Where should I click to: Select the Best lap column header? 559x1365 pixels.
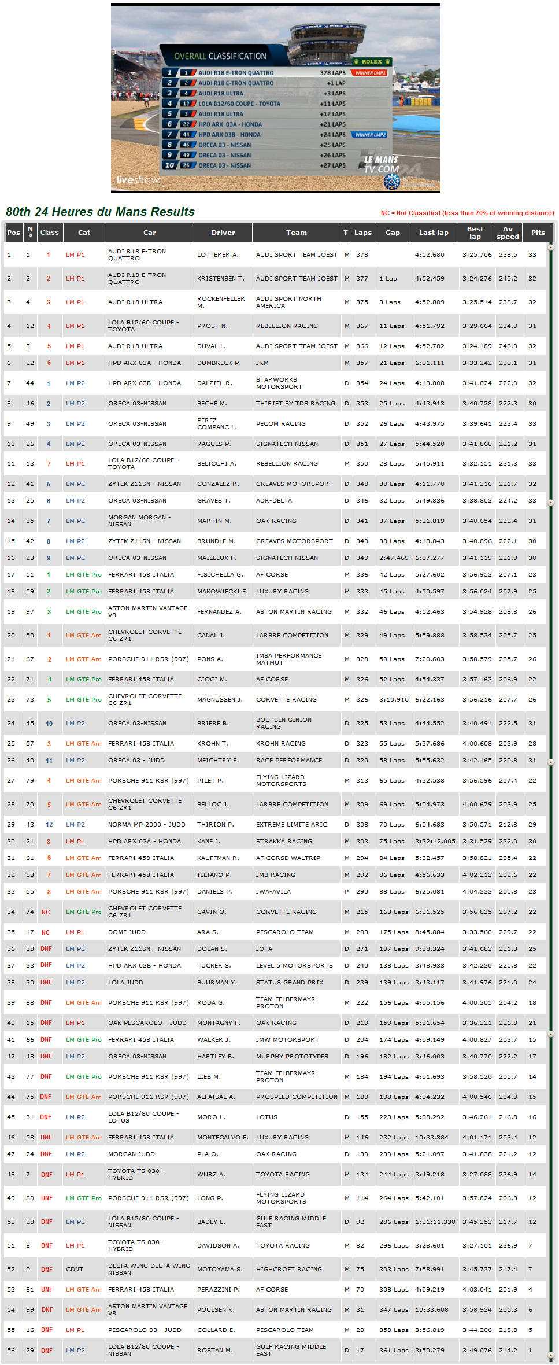click(475, 233)
